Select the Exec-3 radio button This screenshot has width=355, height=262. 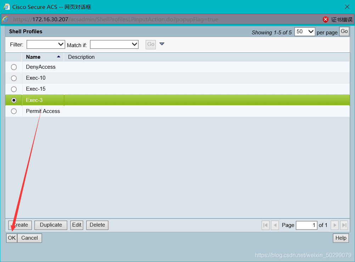click(x=14, y=100)
